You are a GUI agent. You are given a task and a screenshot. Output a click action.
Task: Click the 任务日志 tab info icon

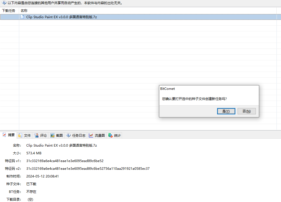tap(68, 135)
